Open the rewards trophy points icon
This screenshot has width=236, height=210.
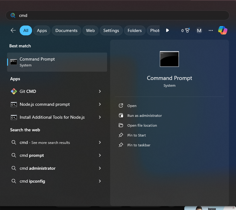click(186, 30)
